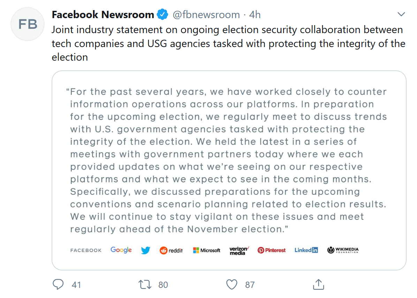Click the Pinterest logo in statement image
Viewport: 417px width, 298px height.
[x=272, y=250]
